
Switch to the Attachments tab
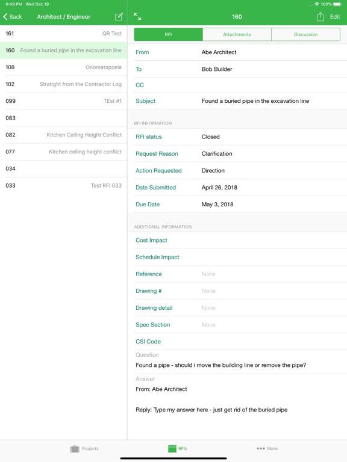click(237, 34)
